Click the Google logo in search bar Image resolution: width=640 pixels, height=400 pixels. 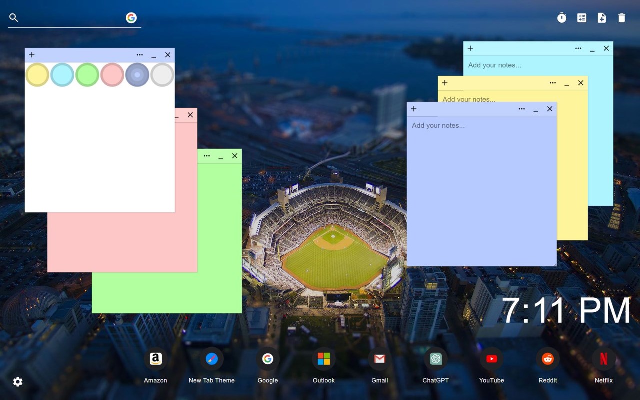click(131, 18)
